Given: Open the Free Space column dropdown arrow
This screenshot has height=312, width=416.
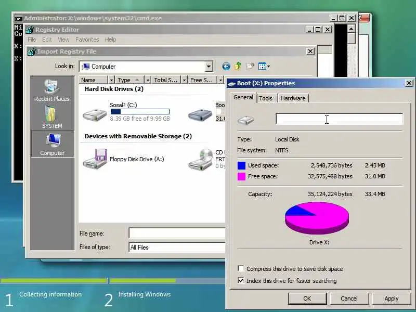Looking at the screenshot, I should click(220, 80).
